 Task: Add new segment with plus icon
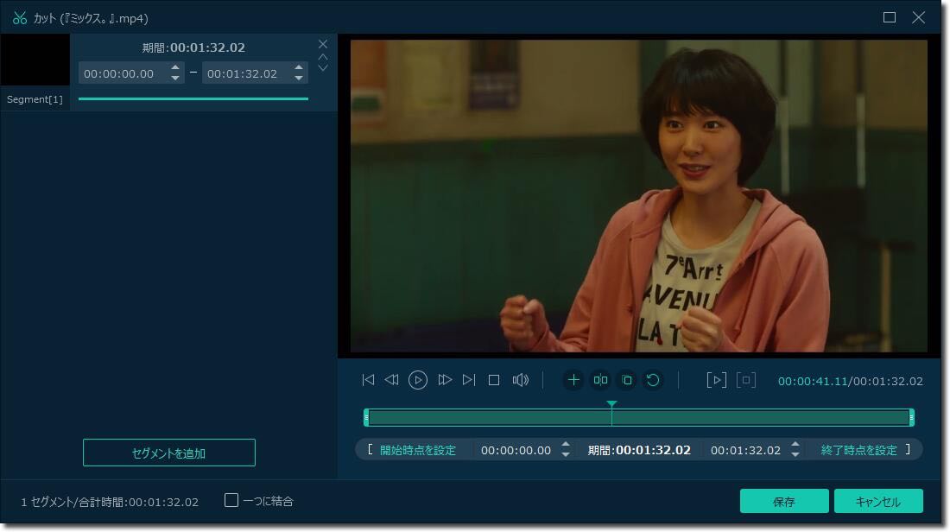(x=573, y=380)
